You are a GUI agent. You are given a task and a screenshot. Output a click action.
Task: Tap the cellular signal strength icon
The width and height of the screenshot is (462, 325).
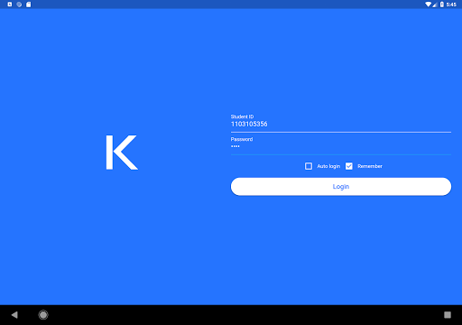click(x=435, y=5)
